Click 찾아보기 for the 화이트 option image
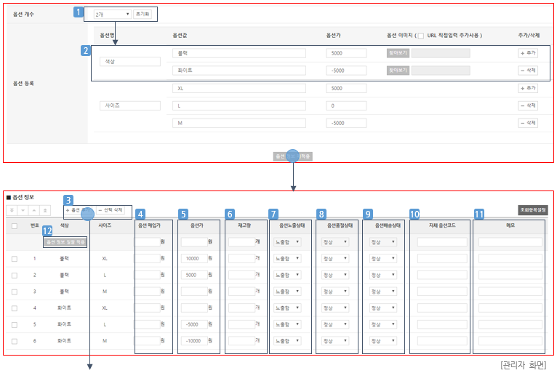Screen dimensions: 557x373 (398, 71)
